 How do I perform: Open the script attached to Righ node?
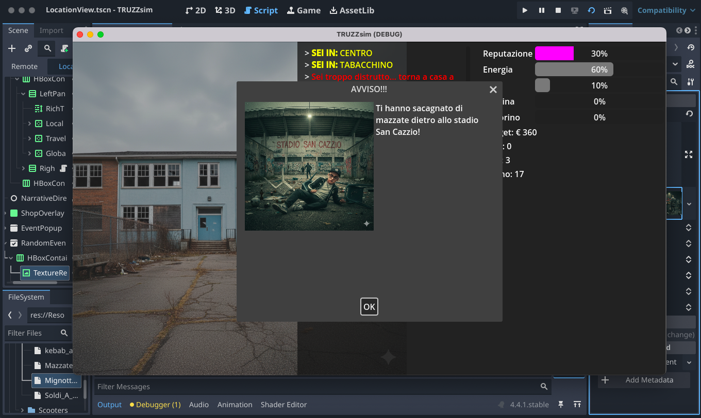64,168
